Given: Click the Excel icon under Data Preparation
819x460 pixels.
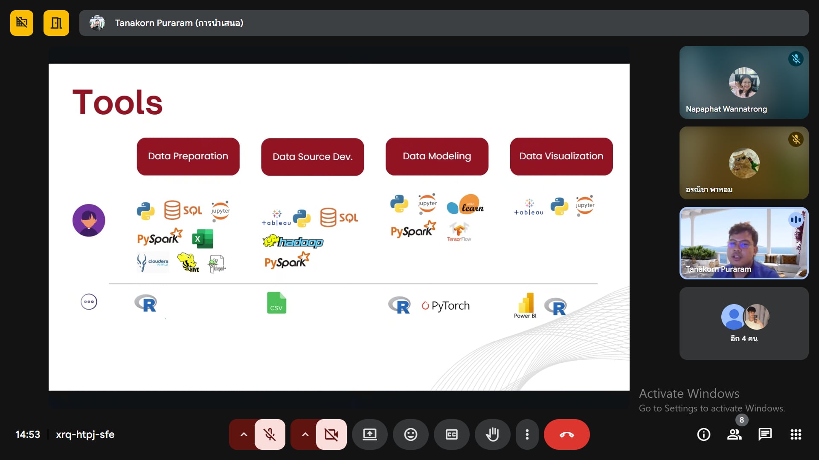Looking at the screenshot, I should click(x=203, y=239).
